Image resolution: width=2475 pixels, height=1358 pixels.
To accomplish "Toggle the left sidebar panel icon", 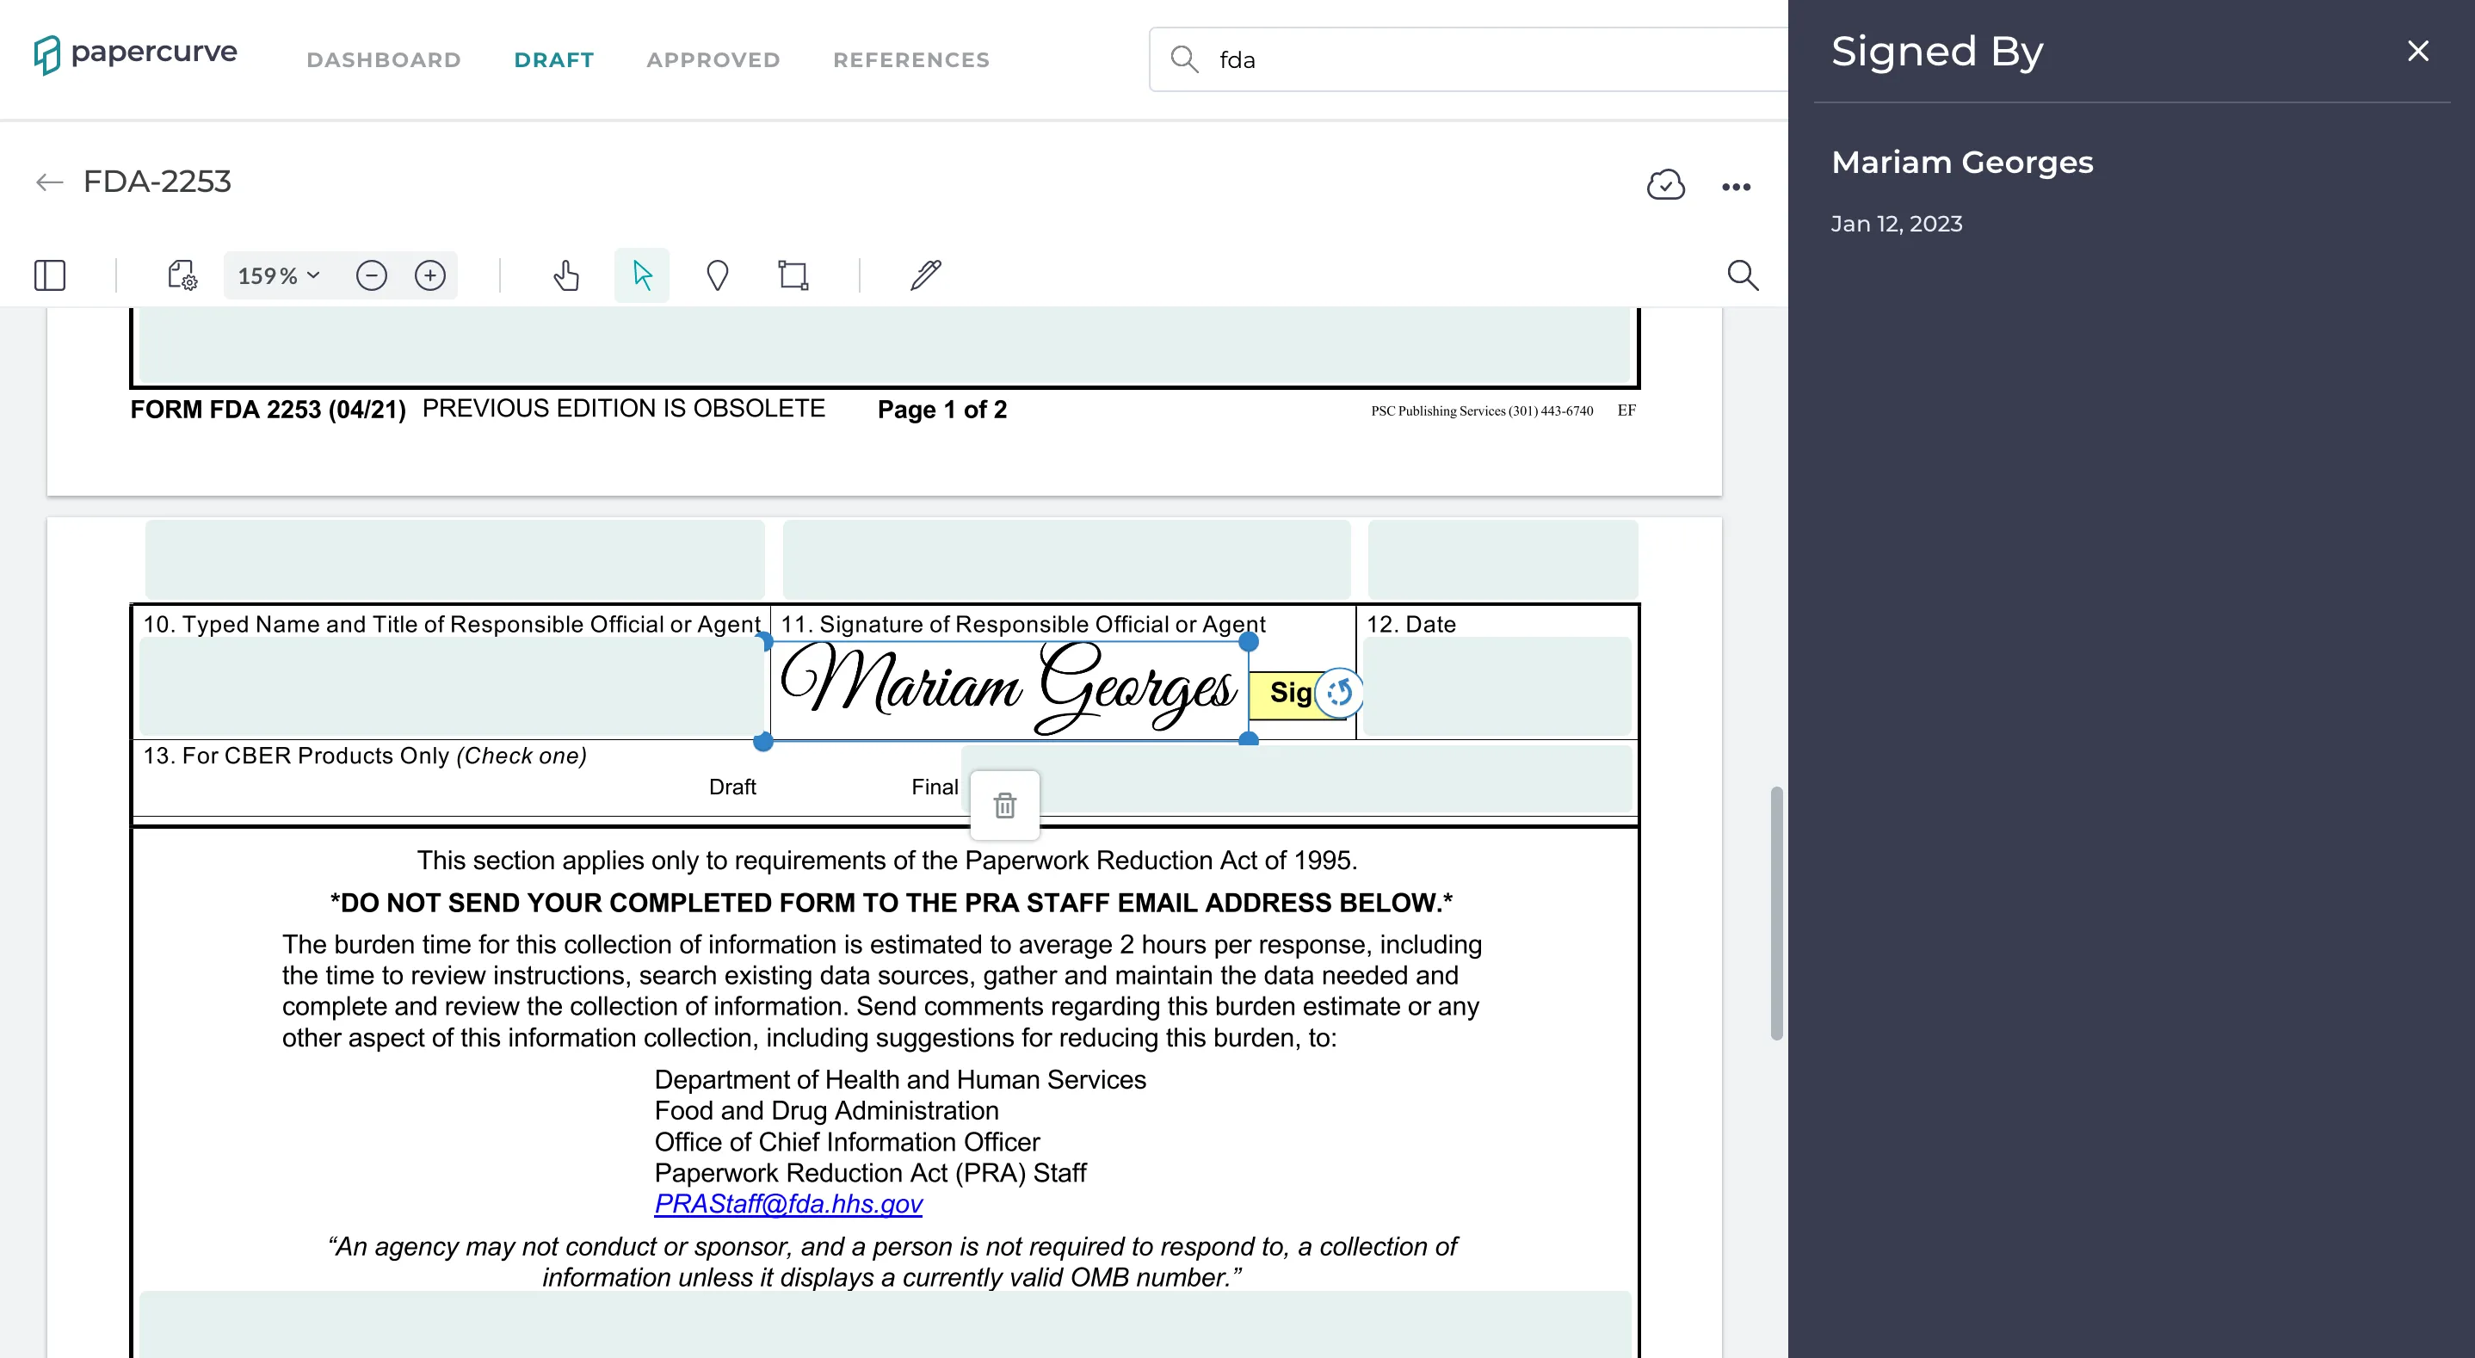I will pyautogui.click(x=49, y=275).
